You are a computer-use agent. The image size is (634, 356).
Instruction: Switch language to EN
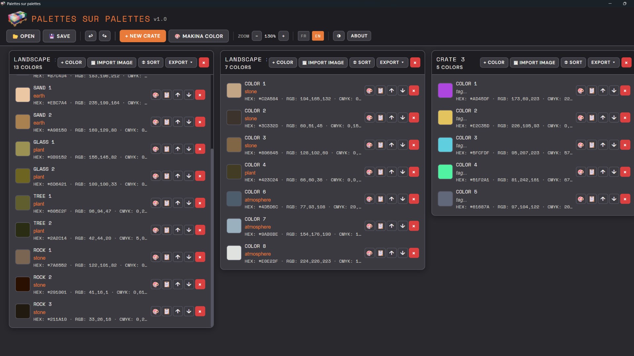pyautogui.click(x=318, y=36)
